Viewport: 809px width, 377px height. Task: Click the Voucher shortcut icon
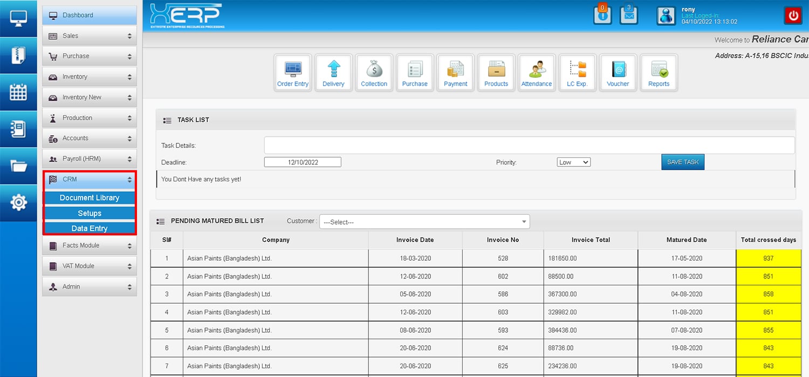click(618, 73)
